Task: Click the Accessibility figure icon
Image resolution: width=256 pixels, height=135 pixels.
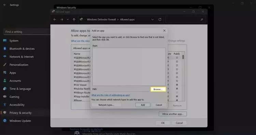Action: [x=5, y=105]
